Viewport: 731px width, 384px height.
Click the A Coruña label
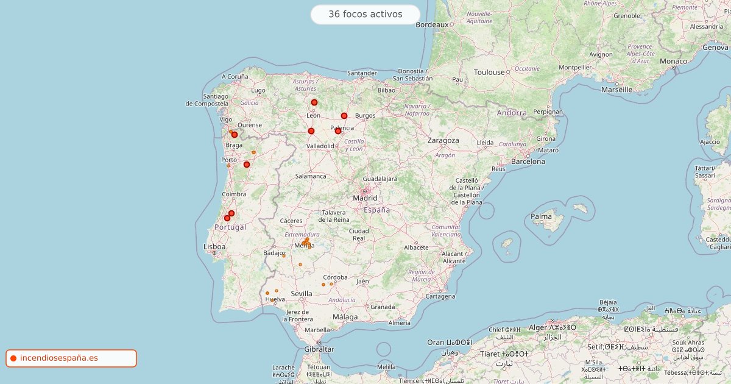(235, 77)
